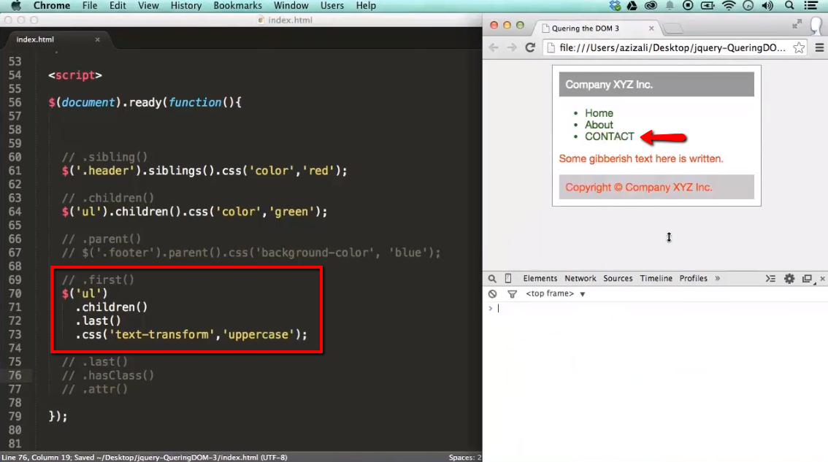Click the Company XYZ Inc. header
This screenshot has width=828, height=462.
pos(656,85)
